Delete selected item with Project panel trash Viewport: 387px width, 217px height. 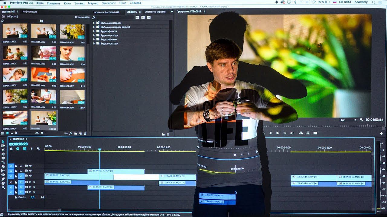pos(85,134)
